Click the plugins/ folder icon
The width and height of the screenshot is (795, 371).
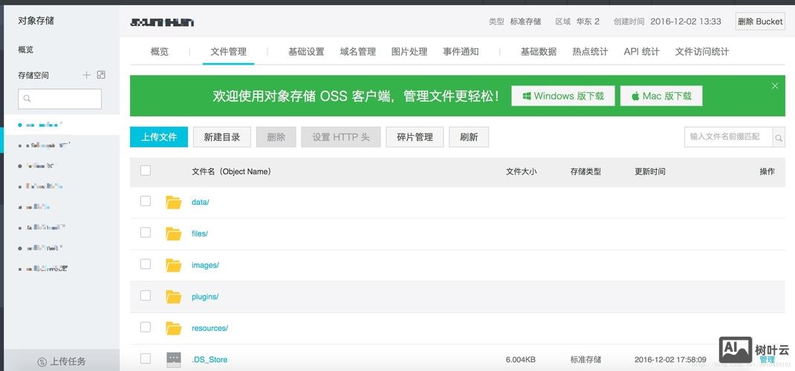pos(174,297)
